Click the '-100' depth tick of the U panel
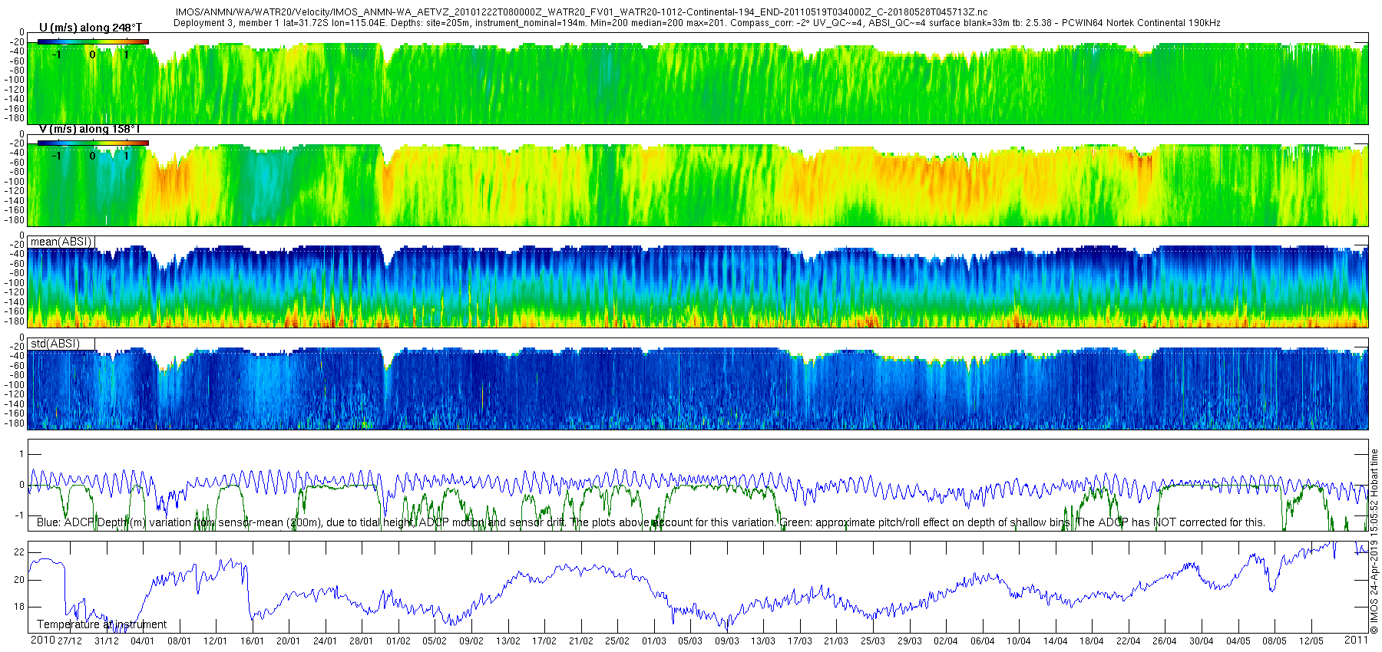 pyautogui.click(x=15, y=80)
